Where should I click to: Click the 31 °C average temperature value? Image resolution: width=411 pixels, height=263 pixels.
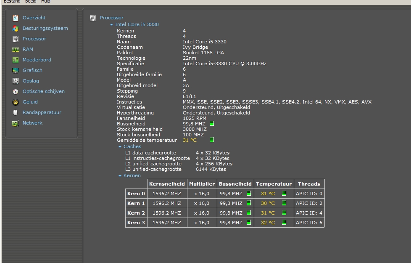[190, 140]
